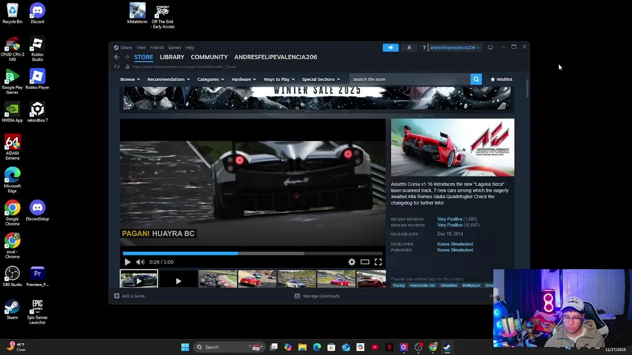632x355 pixels.
Task: Open Netflix from the taskbar
Action: (389, 347)
